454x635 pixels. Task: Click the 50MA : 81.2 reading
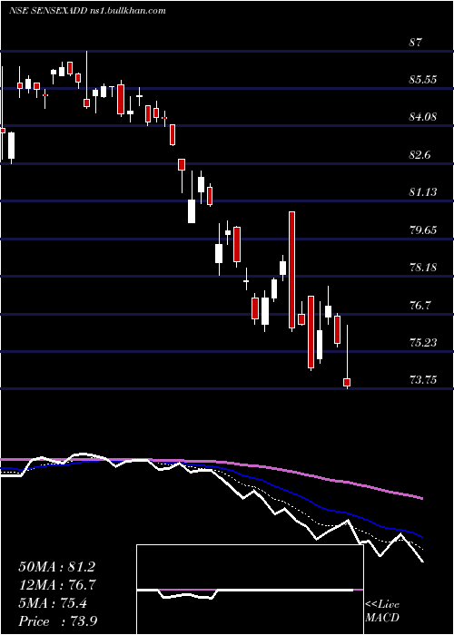click(x=56, y=567)
